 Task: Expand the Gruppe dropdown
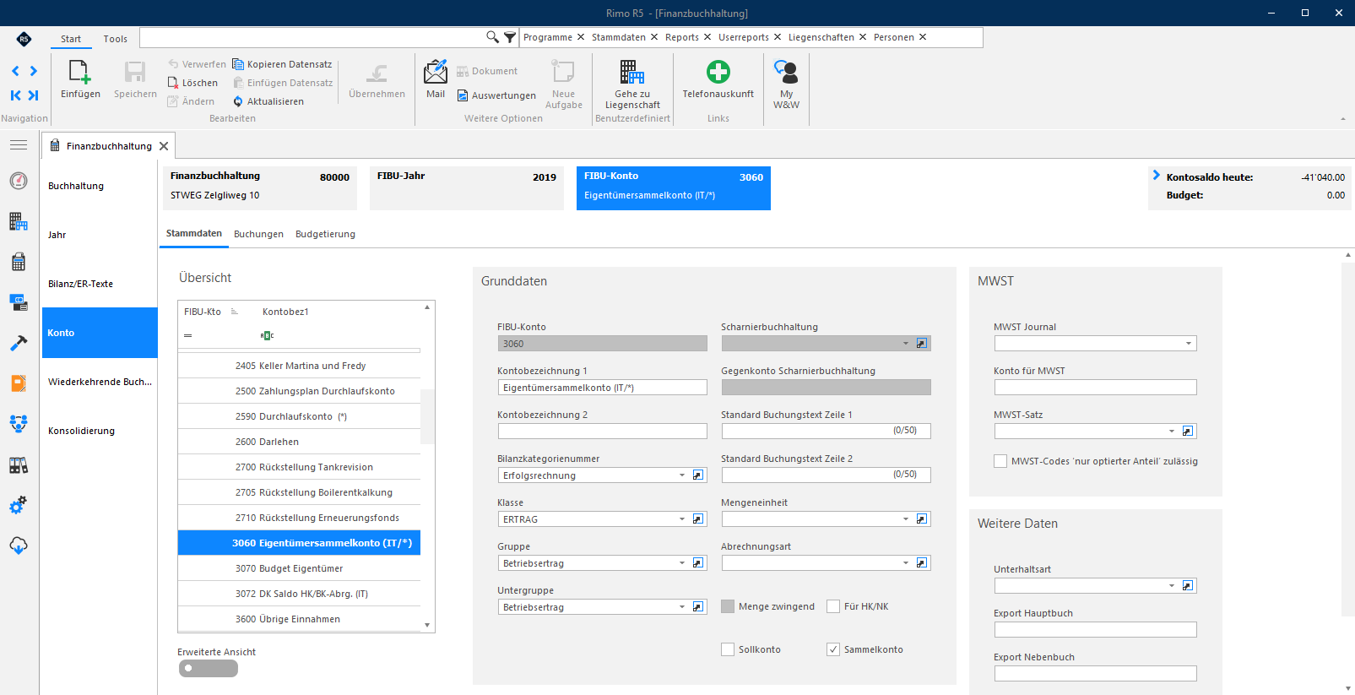point(682,563)
